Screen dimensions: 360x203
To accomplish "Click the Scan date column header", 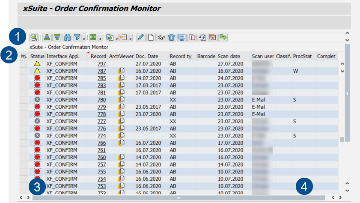I will (234, 56).
